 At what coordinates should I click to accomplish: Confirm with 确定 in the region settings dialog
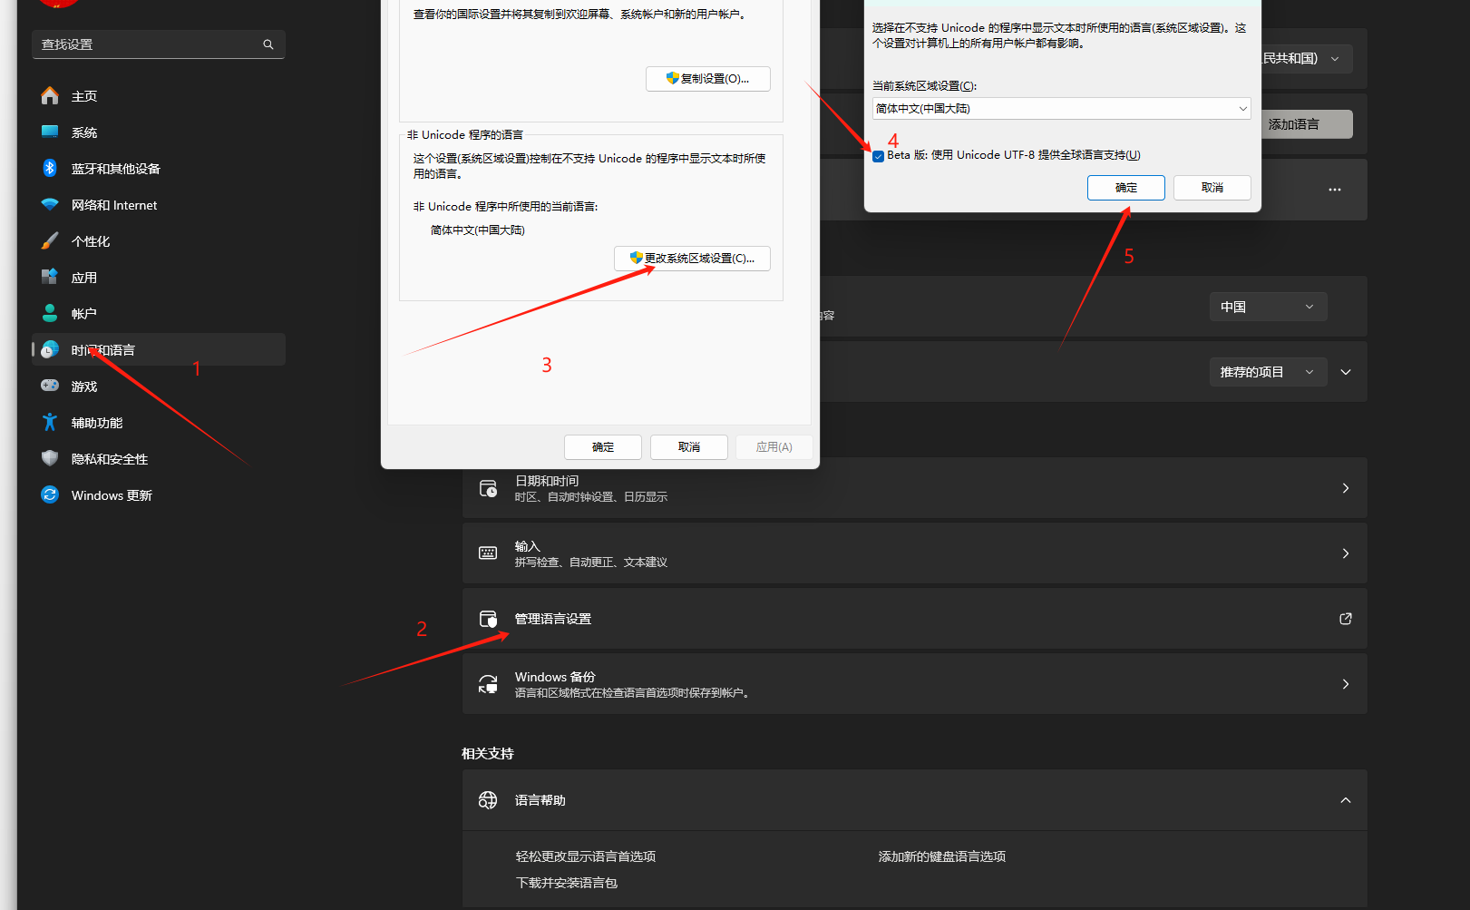[x=1126, y=188]
